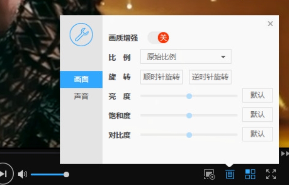Click the fast-forward arrows icon
289x185 pixels.
coord(285,153)
